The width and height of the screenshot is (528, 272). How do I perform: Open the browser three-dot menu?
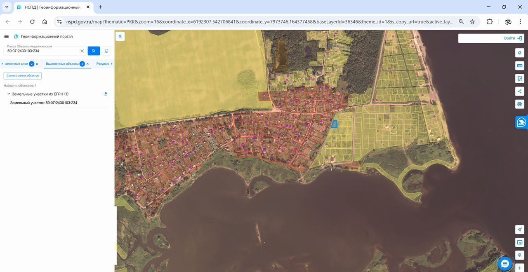click(x=521, y=22)
